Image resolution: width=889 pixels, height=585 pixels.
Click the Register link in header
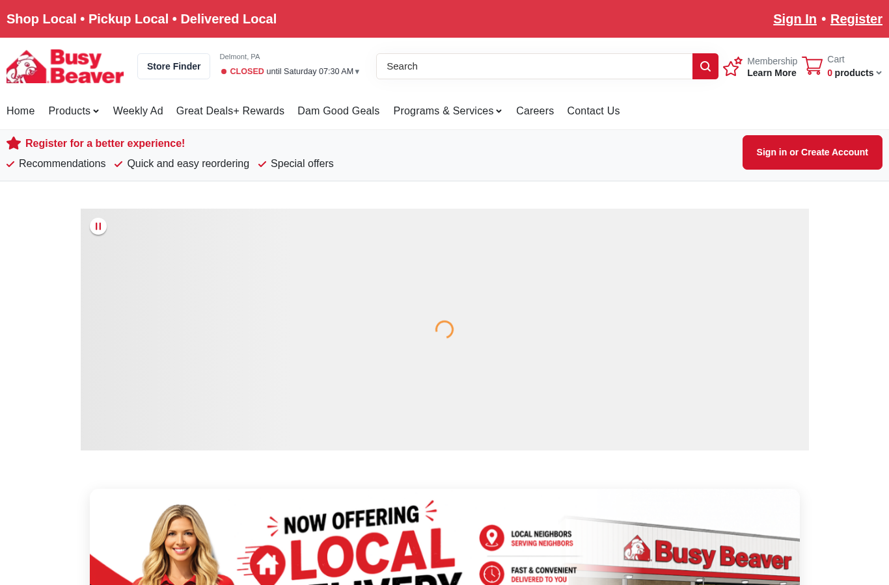pyautogui.click(x=856, y=19)
